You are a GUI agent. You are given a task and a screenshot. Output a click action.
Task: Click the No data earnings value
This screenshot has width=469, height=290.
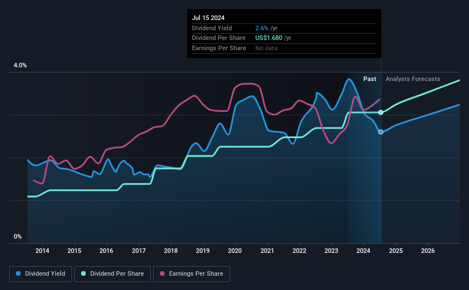pyautogui.click(x=266, y=48)
